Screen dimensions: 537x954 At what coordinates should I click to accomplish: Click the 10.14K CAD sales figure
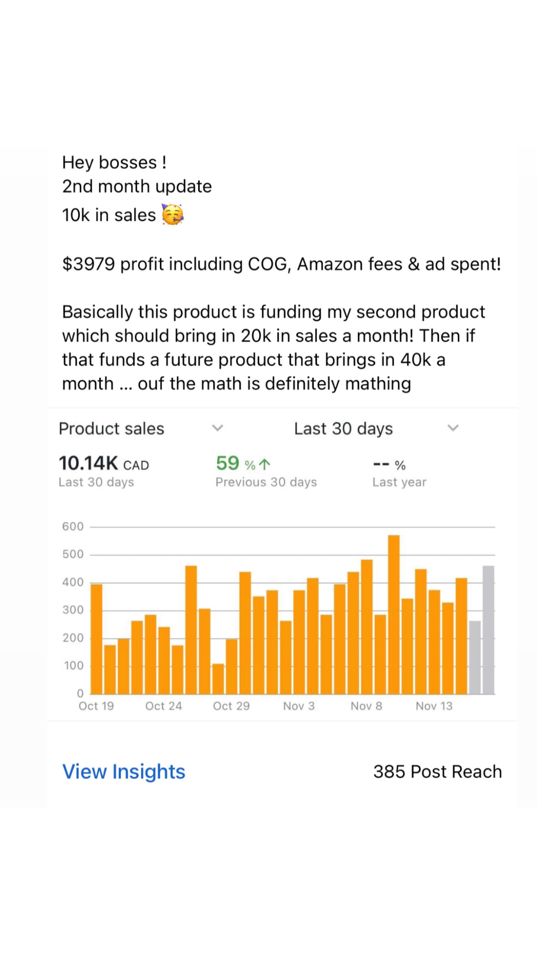[x=103, y=464]
